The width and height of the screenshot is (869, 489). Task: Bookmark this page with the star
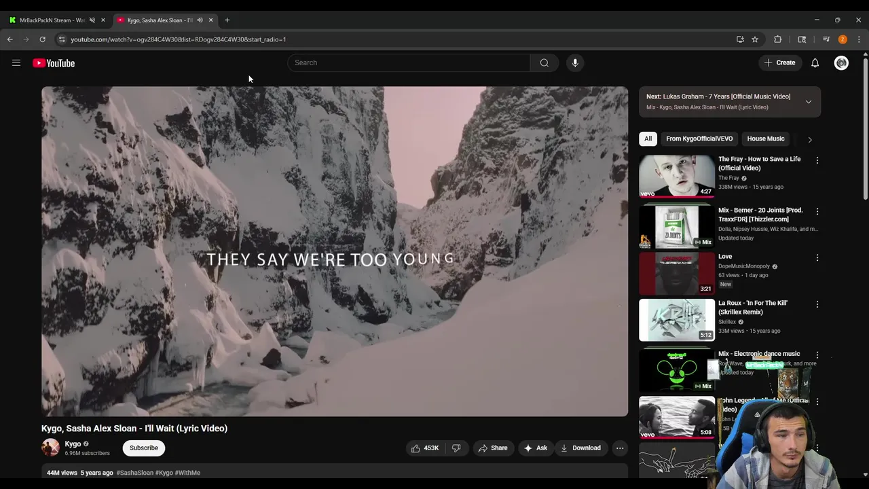(x=755, y=39)
